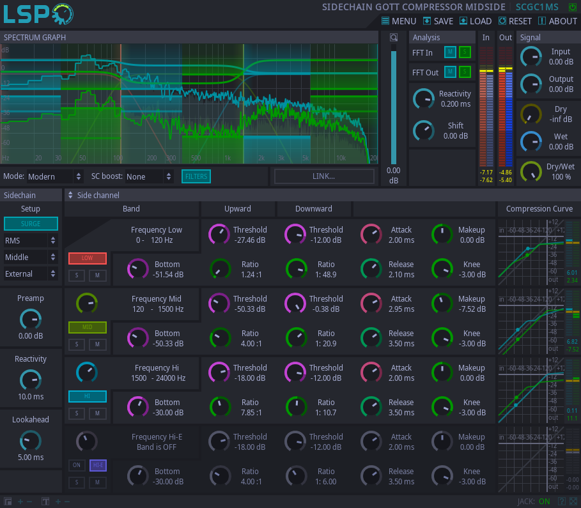This screenshot has width=581, height=508.
Task: Mute the LOW band with M
Action: (97, 275)
